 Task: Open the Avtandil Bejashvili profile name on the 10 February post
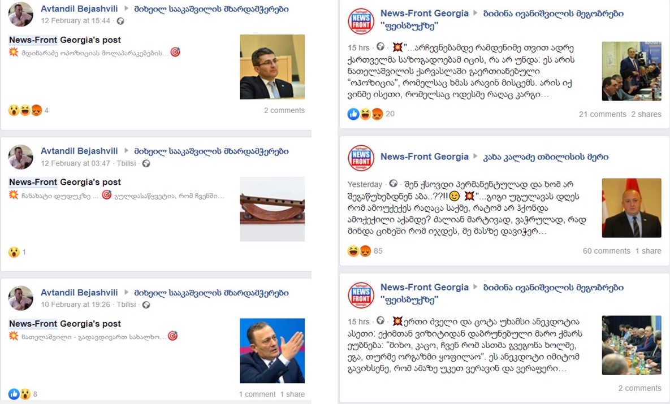click(79, 293)
